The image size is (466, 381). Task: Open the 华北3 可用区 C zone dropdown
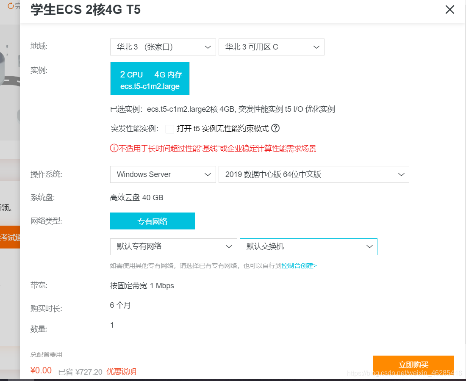(x=271, y=47)
